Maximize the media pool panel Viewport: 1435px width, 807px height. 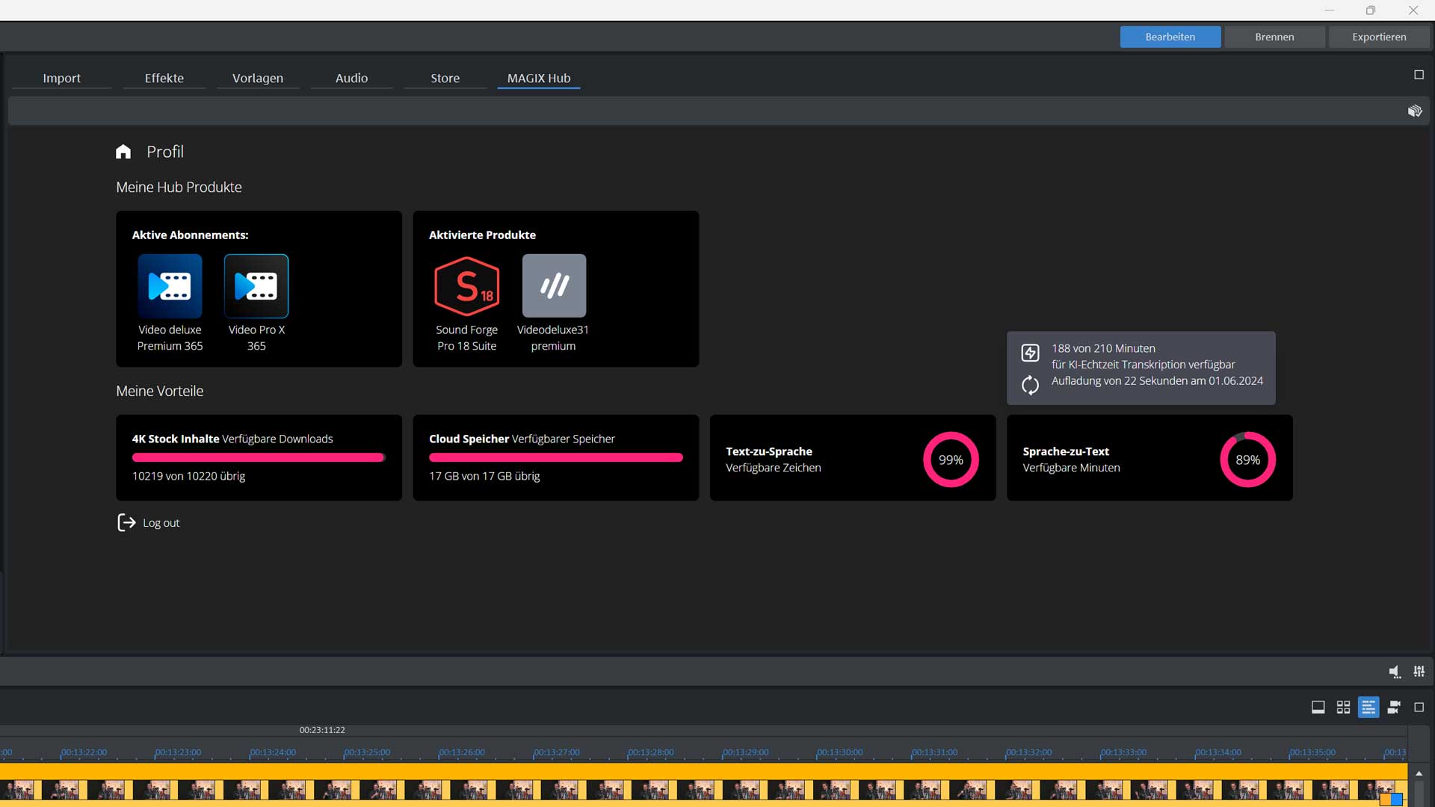[x=1419, y=75]
